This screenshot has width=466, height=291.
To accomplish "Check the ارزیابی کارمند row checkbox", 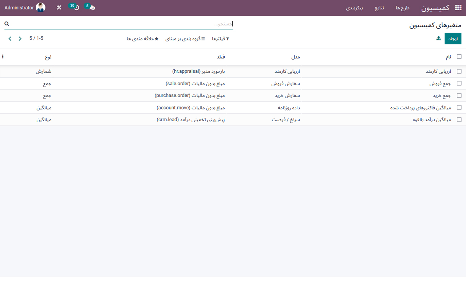I will [459, 71].
